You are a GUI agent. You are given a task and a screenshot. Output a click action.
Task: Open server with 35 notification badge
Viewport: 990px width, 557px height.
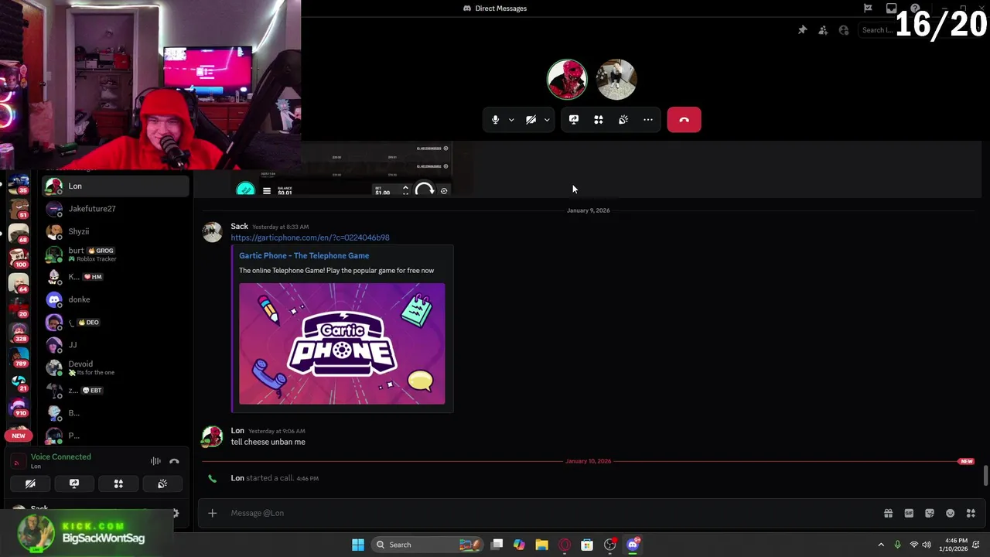(x=19, y=184)
